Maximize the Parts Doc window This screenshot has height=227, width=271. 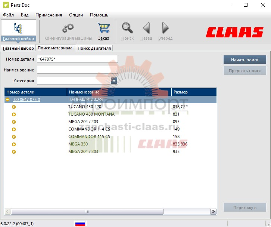coord(246,5)
